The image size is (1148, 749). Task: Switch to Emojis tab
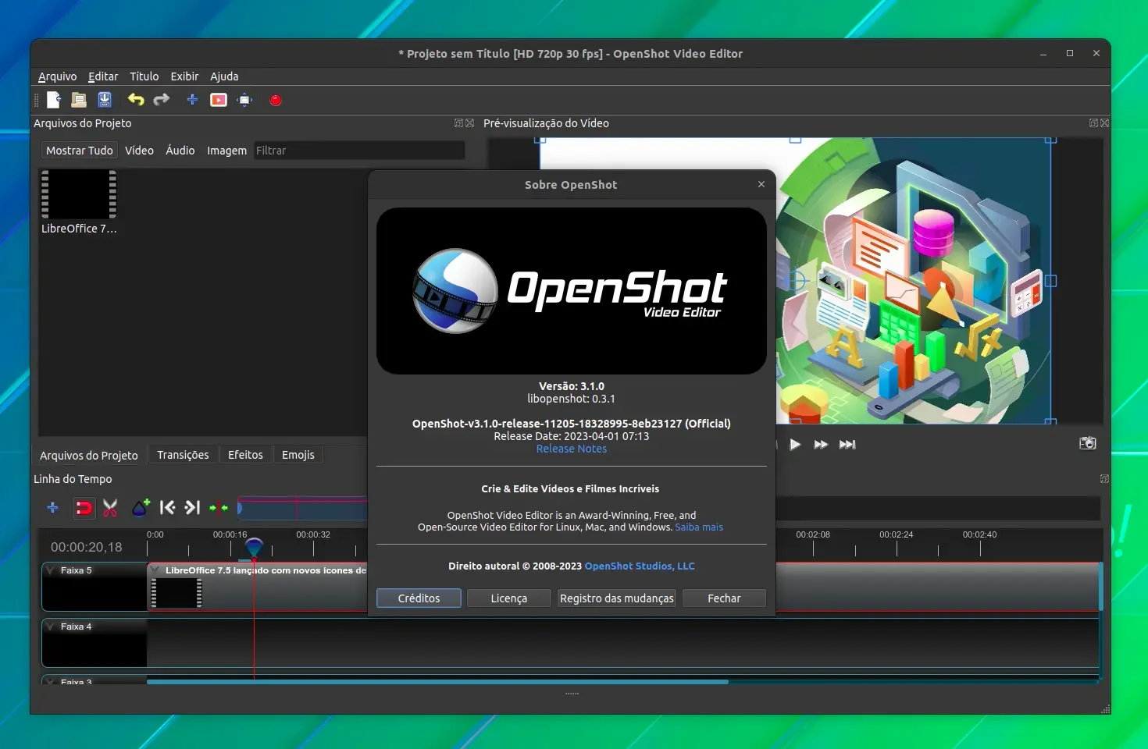tap(298, 455)
